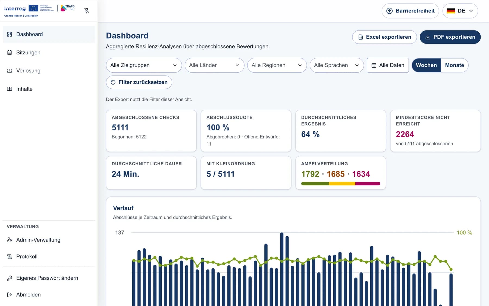Click the Verlosung ticket icon
Viewport: 489px width, 306px height.
tap(10, 71)
